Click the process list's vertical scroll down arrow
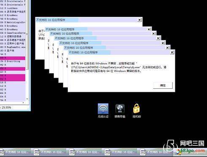The image size is (207, 157). [x=27, y=99]
